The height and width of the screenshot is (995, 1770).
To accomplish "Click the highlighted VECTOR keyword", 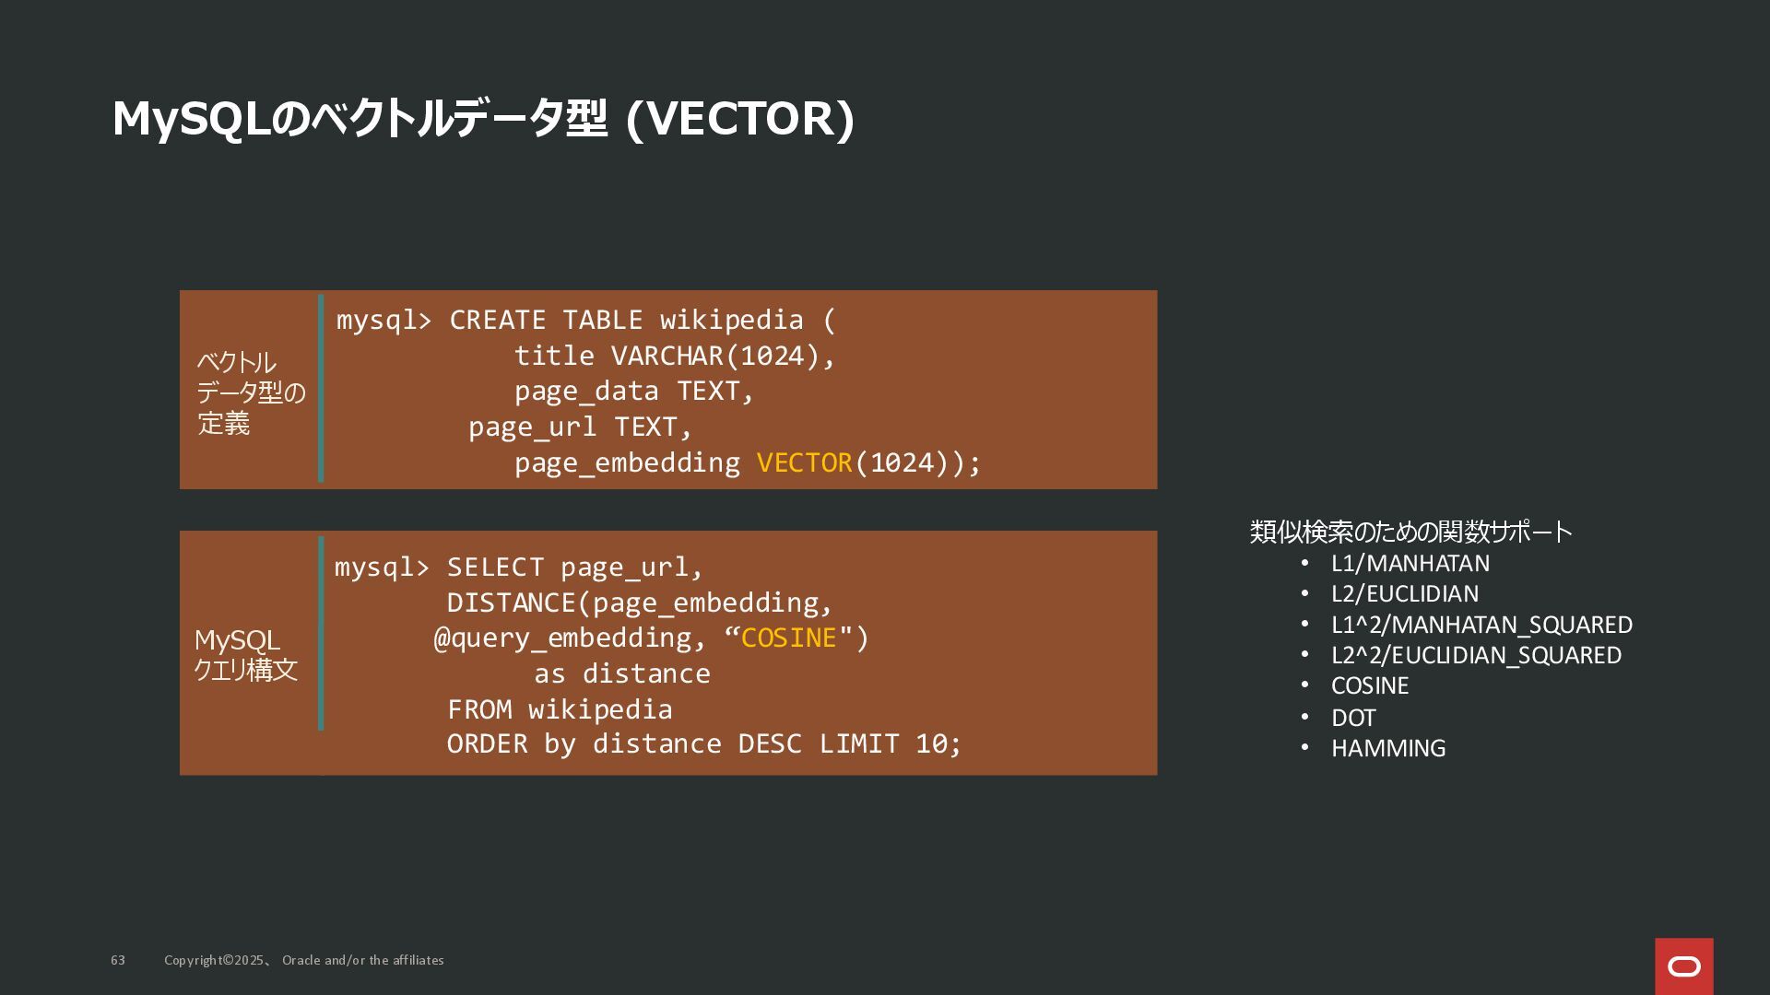I will click(x=804, y=462).
